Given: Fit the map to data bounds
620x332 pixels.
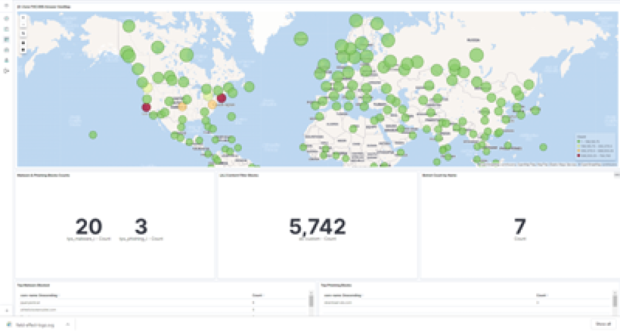Looking at the screenshot, I should pyautogui.click(x=23, y=33).
